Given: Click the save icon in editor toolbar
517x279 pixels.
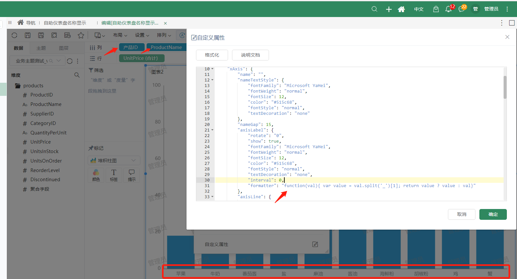Looking at the screenshot, I should (x=28, y=35).
